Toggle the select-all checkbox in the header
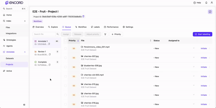216x108 pixels. [65, 41]
